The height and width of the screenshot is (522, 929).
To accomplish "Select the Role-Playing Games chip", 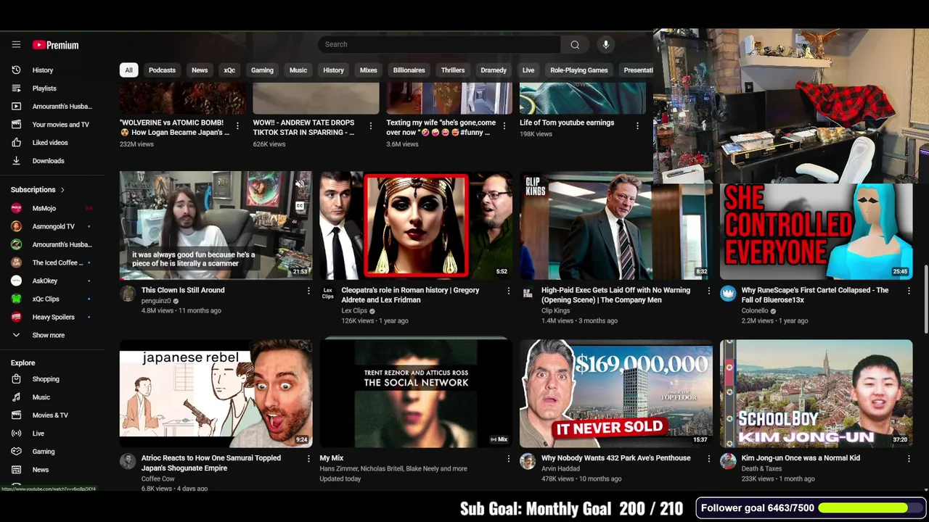I will click(x=579, y=70).
